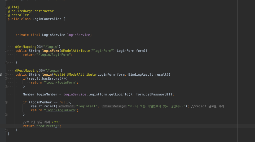255x142 pixels.
Task: Follow "login/loginForm" link below result.reject
Action: pyautogui.click(x=60, y=110)
